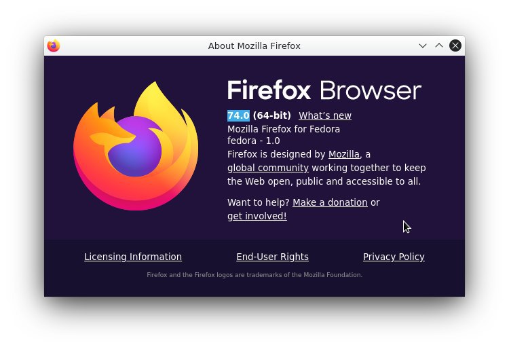Click the Mozilla Firefox for Fedora text
509x349 pixels.
pyautogui.click(x=284, y=129)
